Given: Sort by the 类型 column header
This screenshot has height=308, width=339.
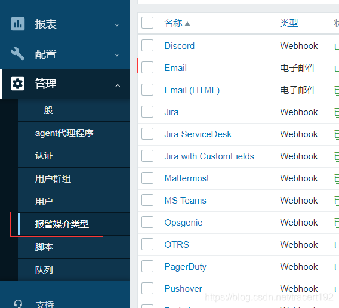Looking at the screenshot, I should (x=289, y=23).
